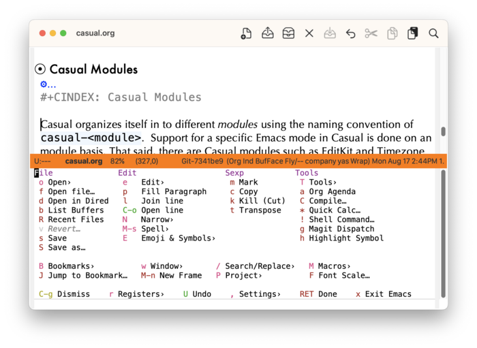Select Jump to Bookmark… entry
The width and height of the screenshot is (477, 348).
click(x=83, y=275)
